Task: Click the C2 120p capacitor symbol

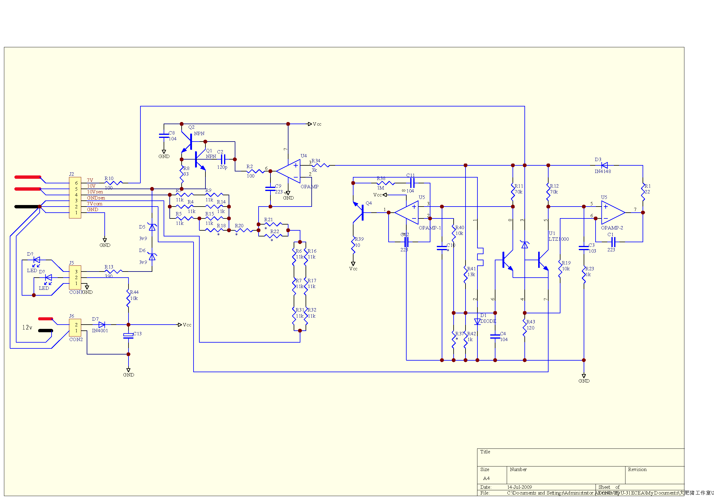Action: pos(223,159)
